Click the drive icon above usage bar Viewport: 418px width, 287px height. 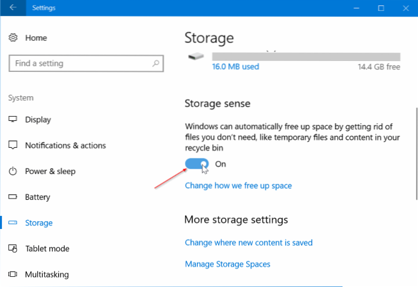tap(196, 56)
